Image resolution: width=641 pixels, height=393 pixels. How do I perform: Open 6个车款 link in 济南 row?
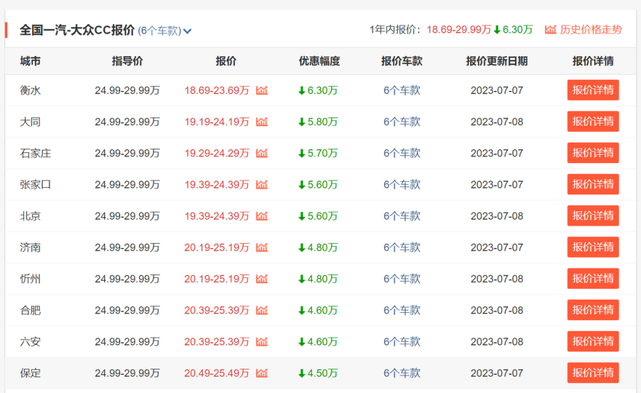[x=402, y=248]
